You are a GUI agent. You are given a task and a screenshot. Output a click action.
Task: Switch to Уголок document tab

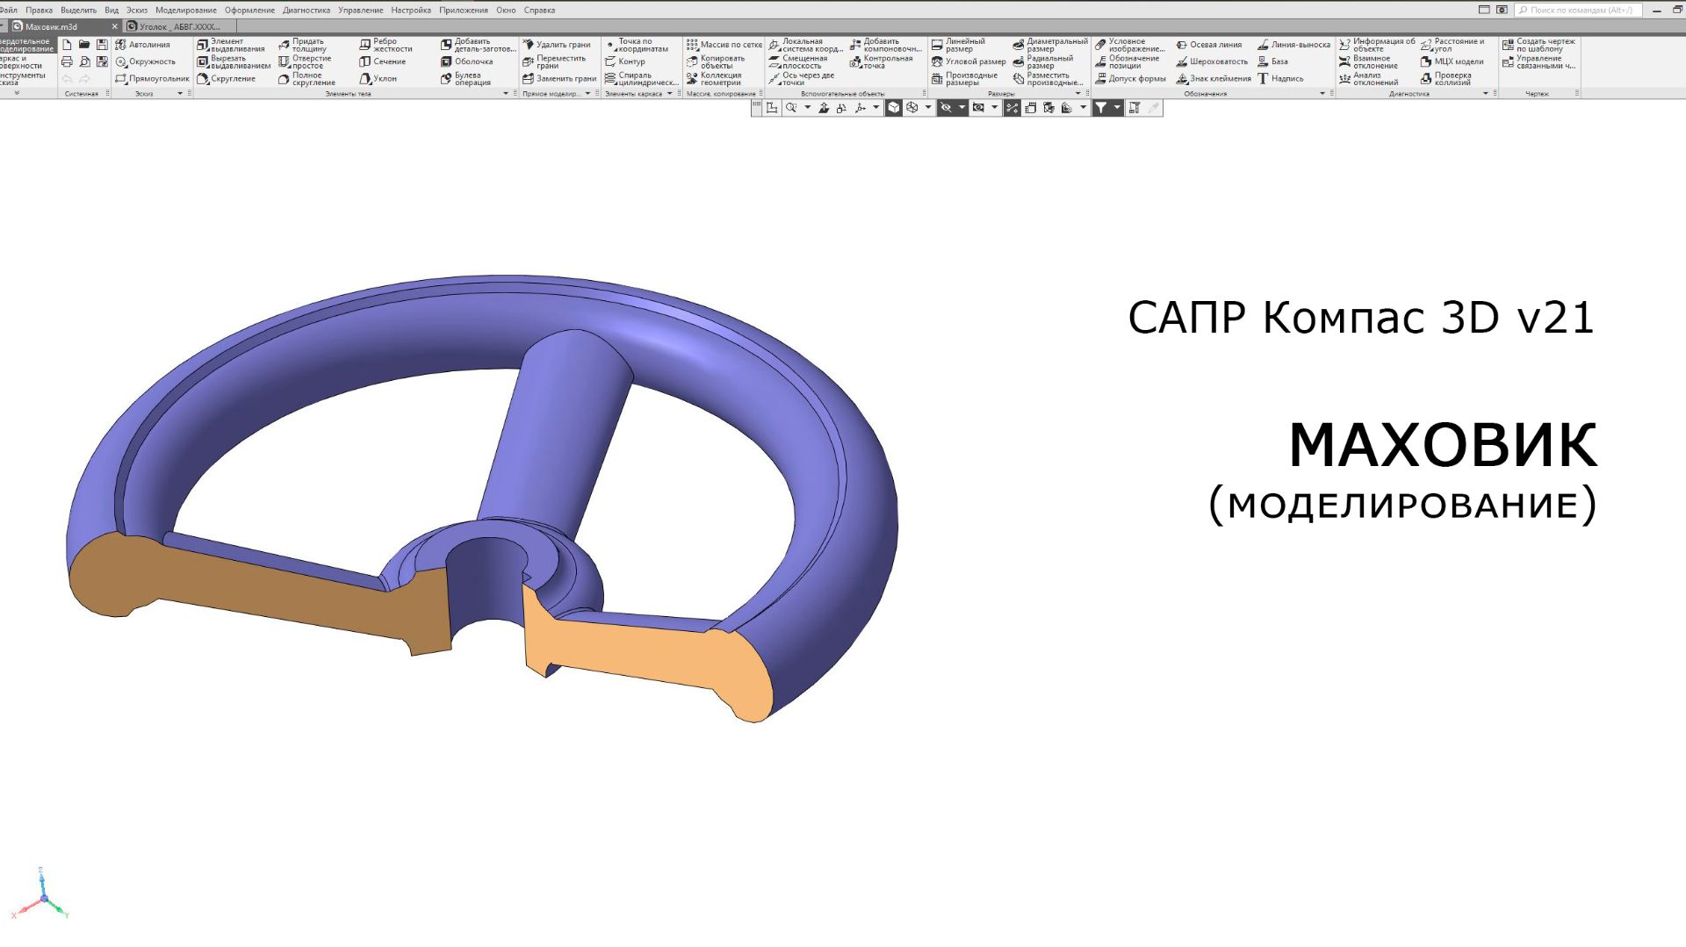point(179,26)
